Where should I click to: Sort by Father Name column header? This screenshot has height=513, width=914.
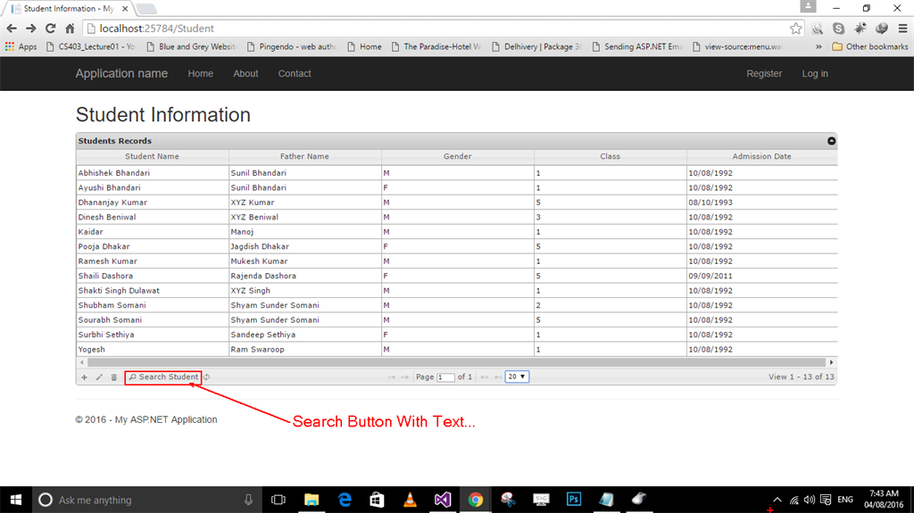click(305, 156)
